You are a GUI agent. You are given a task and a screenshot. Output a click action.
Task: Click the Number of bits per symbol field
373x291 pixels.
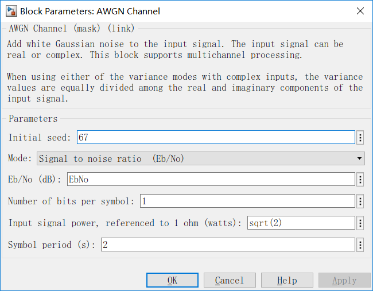pyautogui.click(x=247, y=201)
